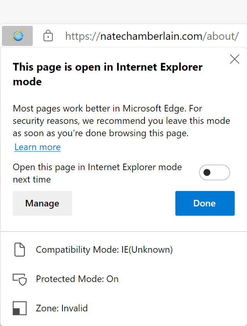
Task: Enable opening this page in IE mode next time
Action: click(x=214, y=172)
